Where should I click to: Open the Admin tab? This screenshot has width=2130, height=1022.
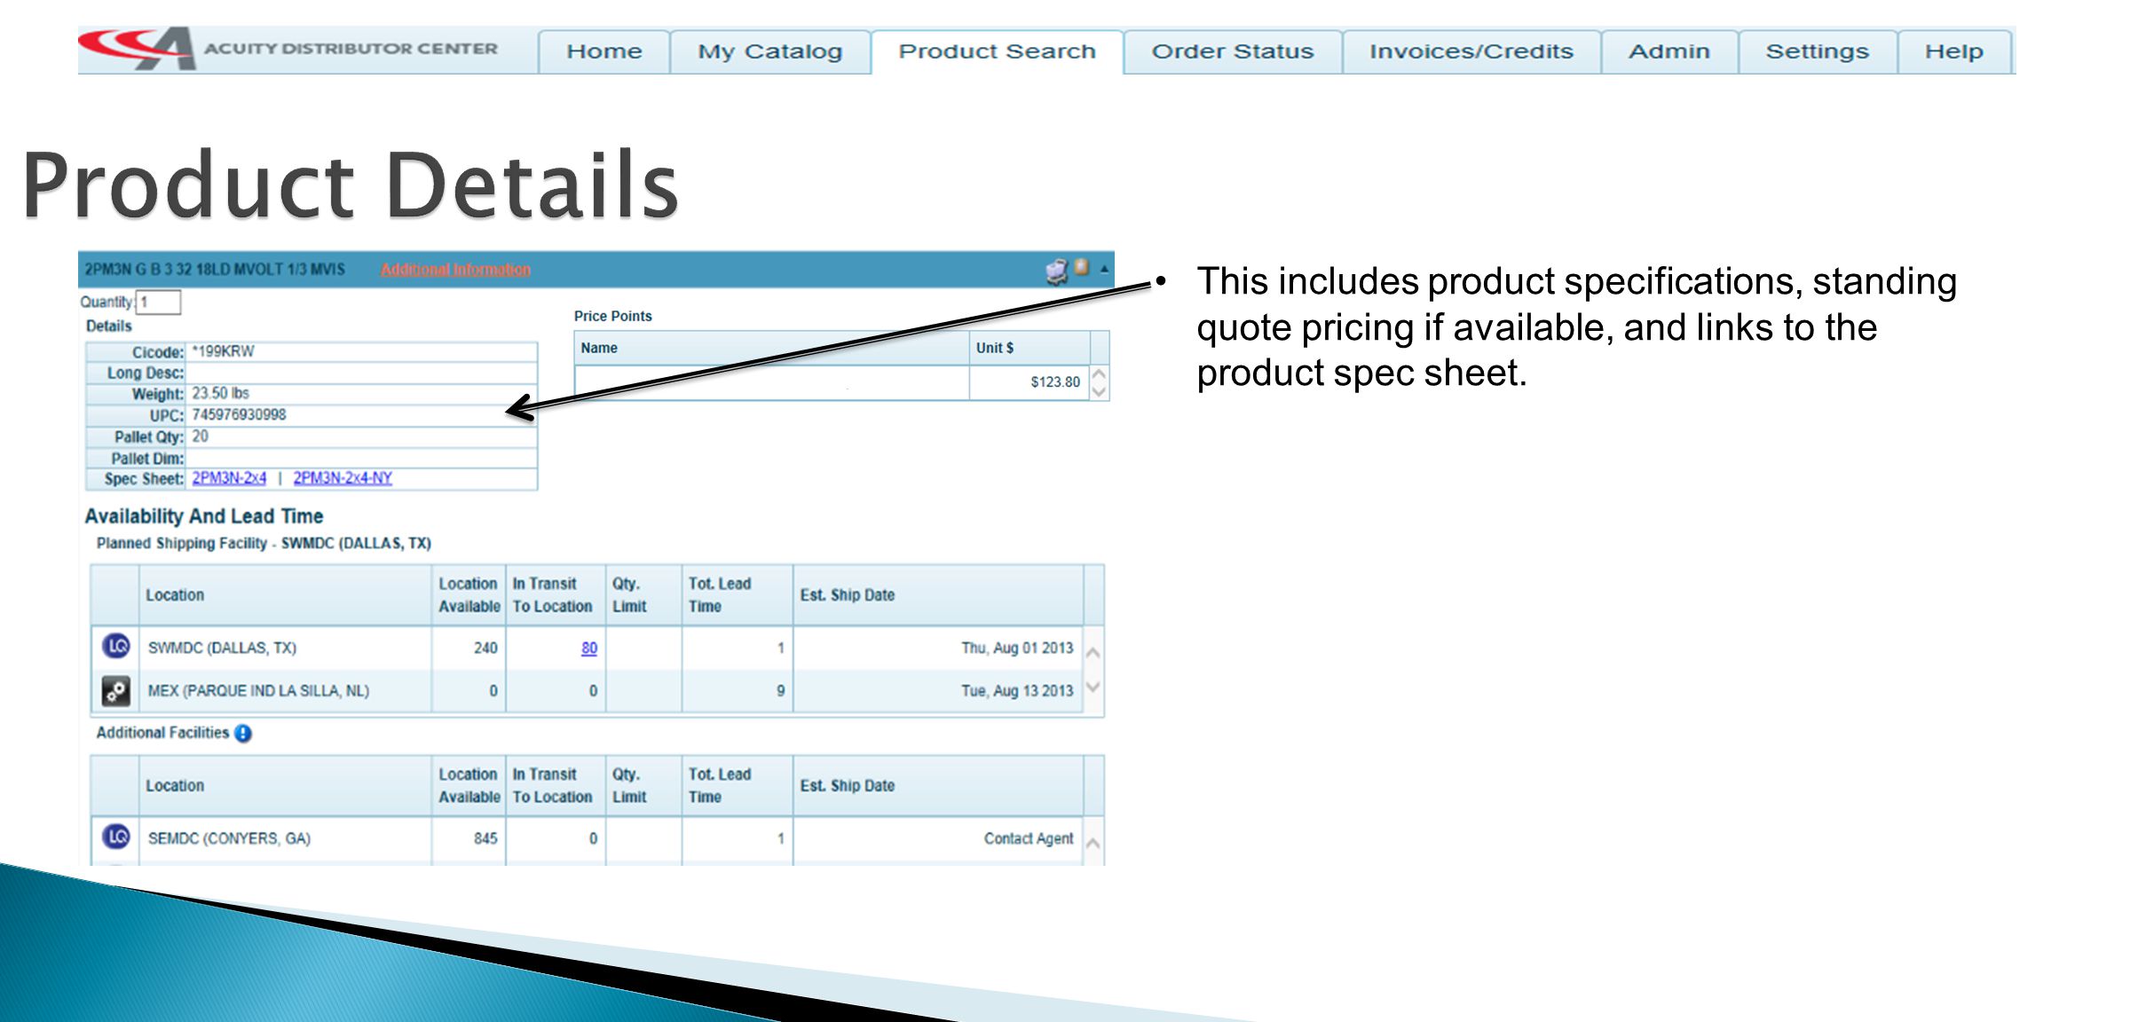[1668, 51]
